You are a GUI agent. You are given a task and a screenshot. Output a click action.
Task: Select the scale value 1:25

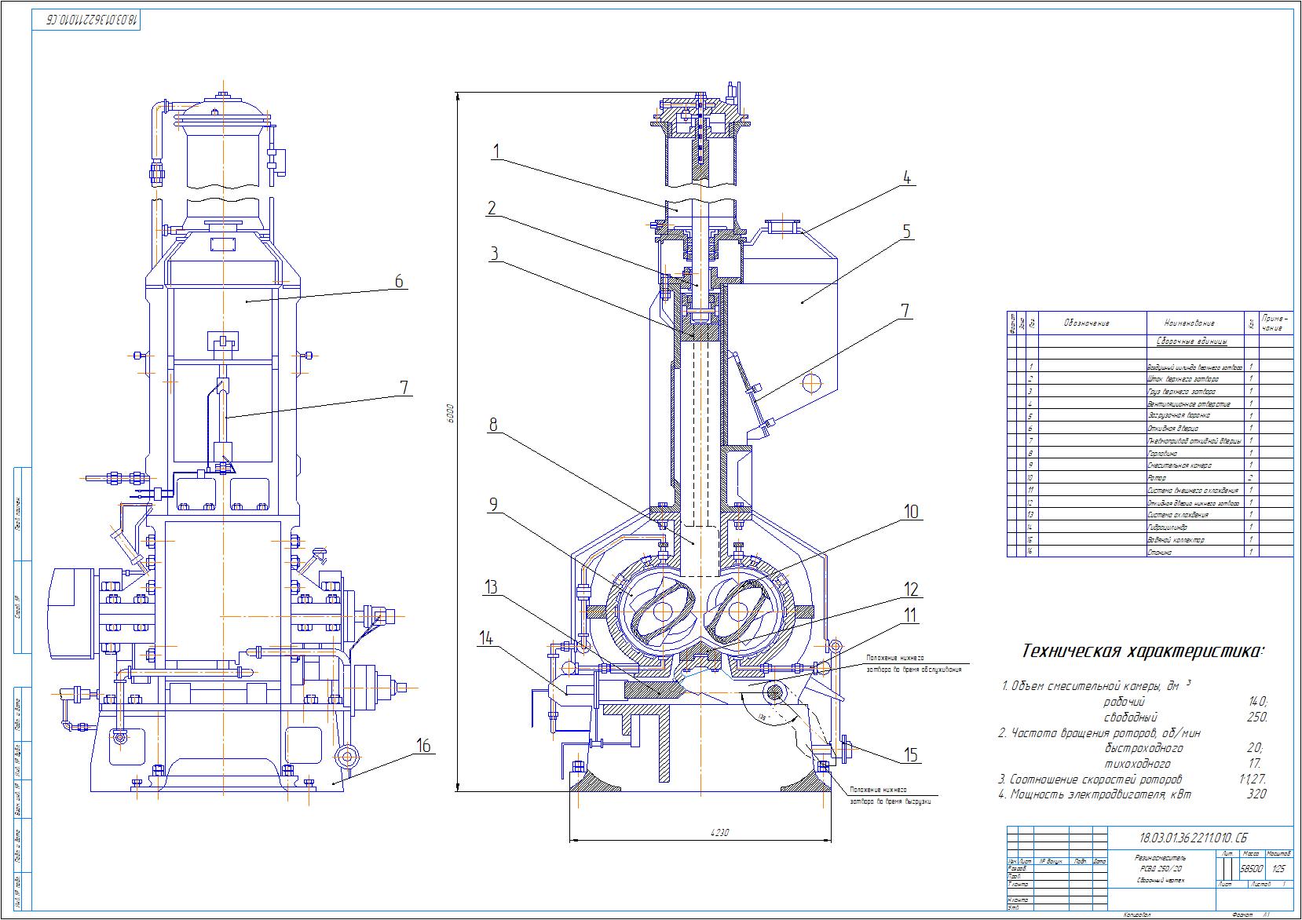pyautogui.click(x=1278, y=869)
